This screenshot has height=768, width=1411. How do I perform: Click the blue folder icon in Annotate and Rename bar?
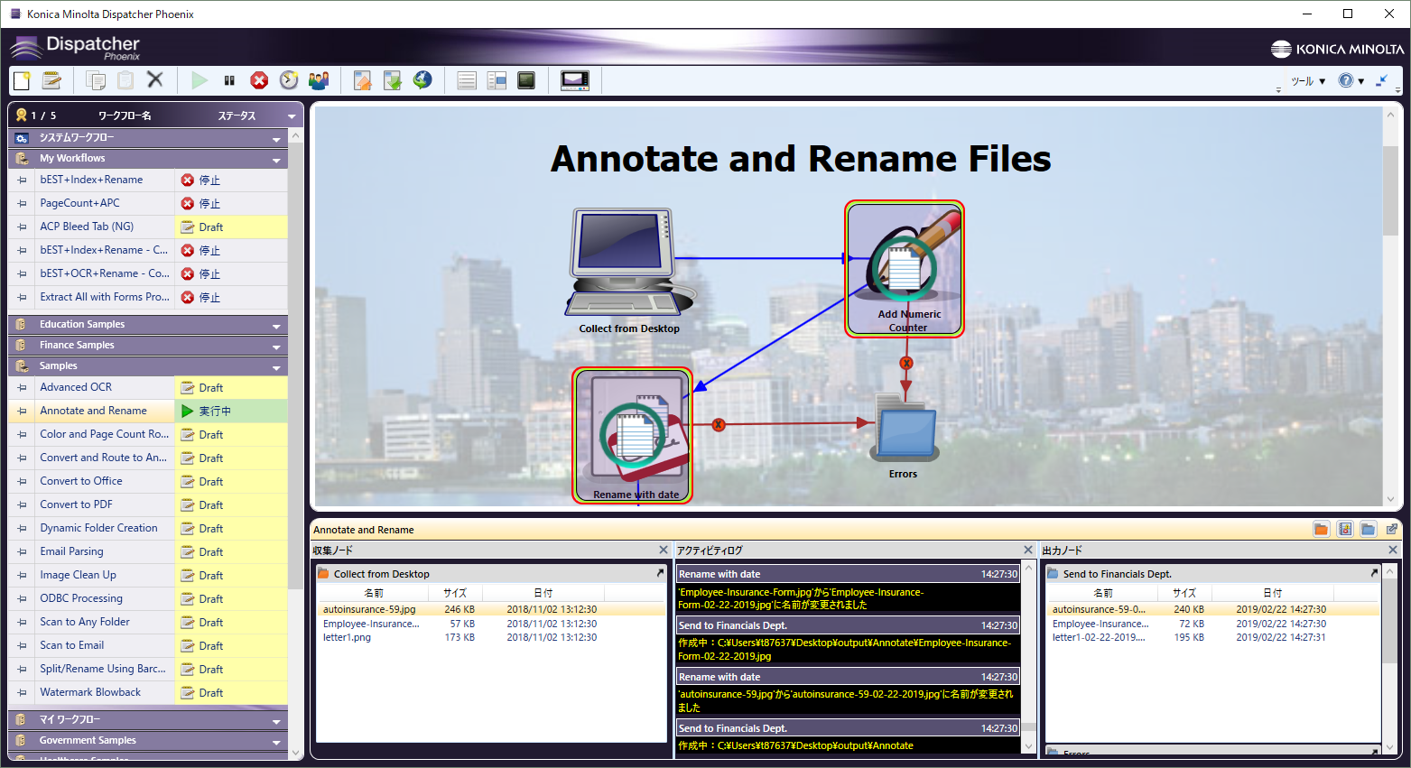(1369, 530)
